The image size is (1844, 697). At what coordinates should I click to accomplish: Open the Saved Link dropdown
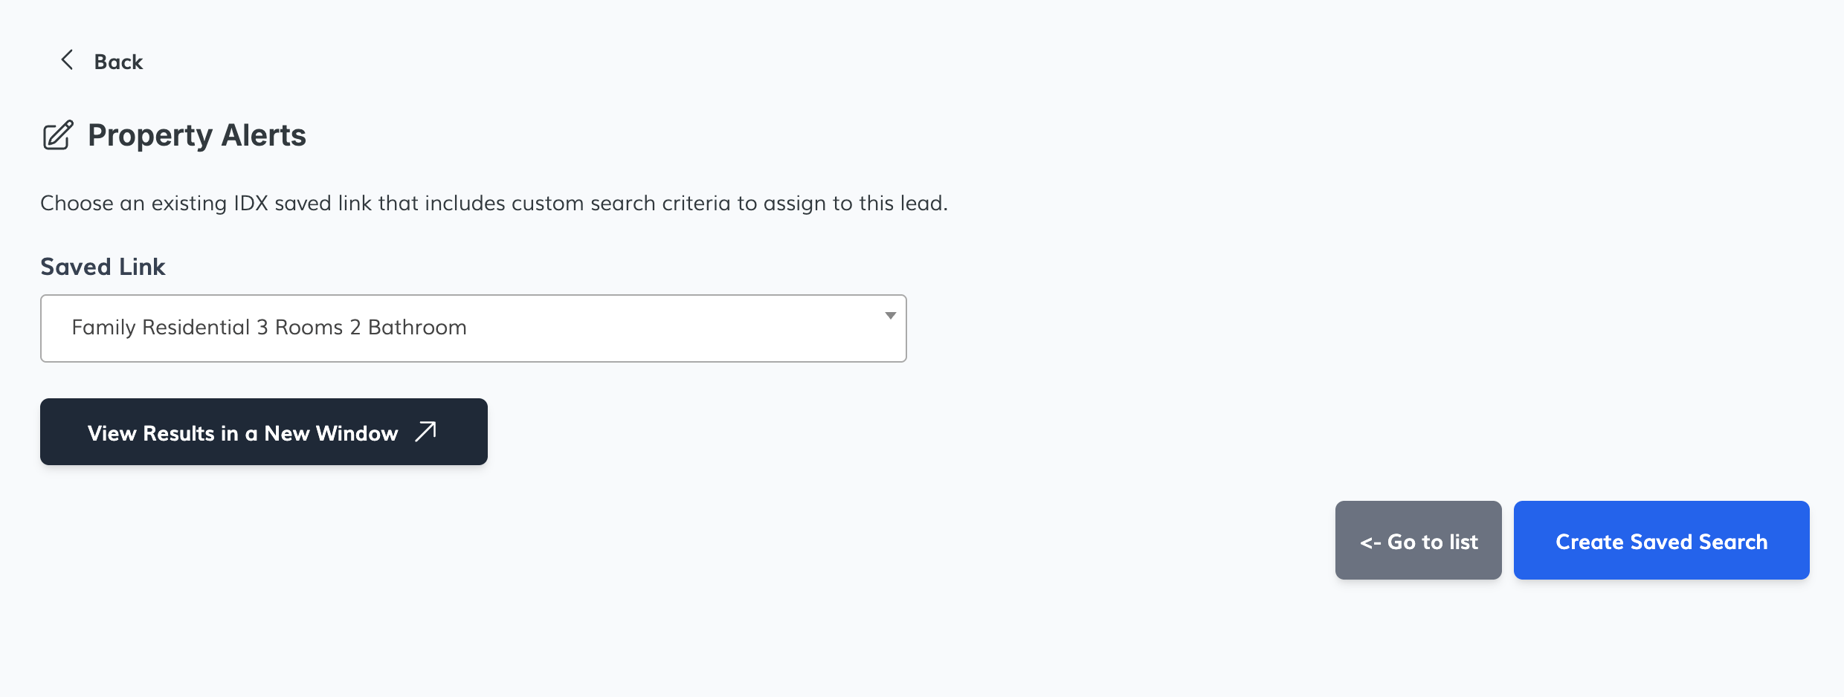473,328
